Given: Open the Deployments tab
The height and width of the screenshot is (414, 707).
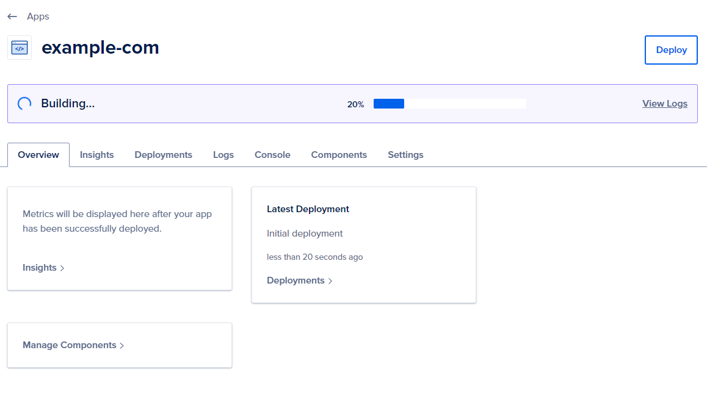Looking at the screenshot, I should 163,155.
